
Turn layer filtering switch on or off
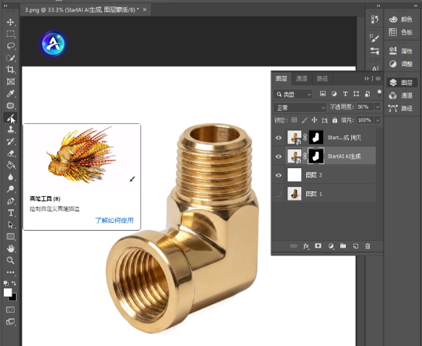coord(379,93)
